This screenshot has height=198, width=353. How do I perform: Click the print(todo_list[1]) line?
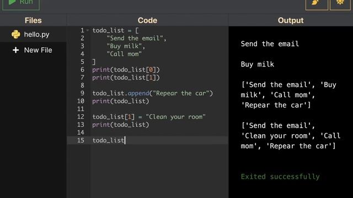[x=126, y=78]
